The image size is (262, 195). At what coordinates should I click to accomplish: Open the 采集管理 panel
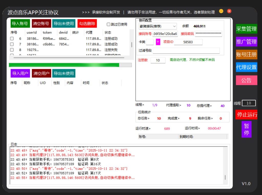pos(246,29)
